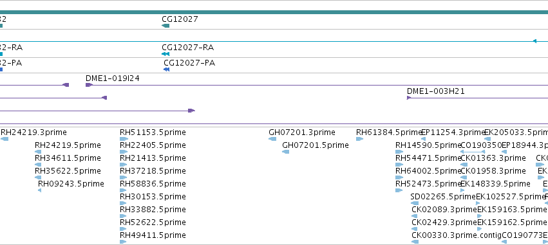Select the SD02265.5prime EST label
This screenshot has height=245, width=548.
[443, 197]
